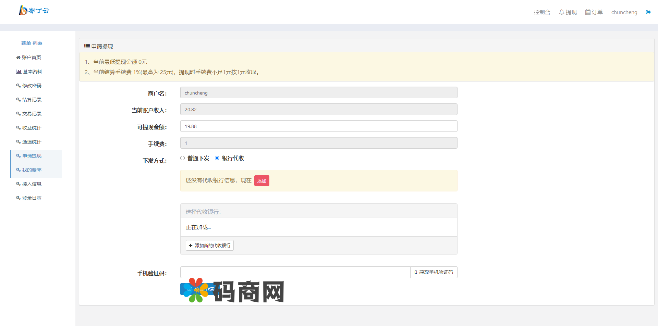
Task: Click the key icon beside 修改密码
Action: tap(18, 86)
